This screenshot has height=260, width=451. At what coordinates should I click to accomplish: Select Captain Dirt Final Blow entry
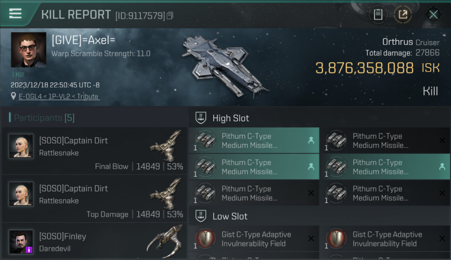coord(94,151)
